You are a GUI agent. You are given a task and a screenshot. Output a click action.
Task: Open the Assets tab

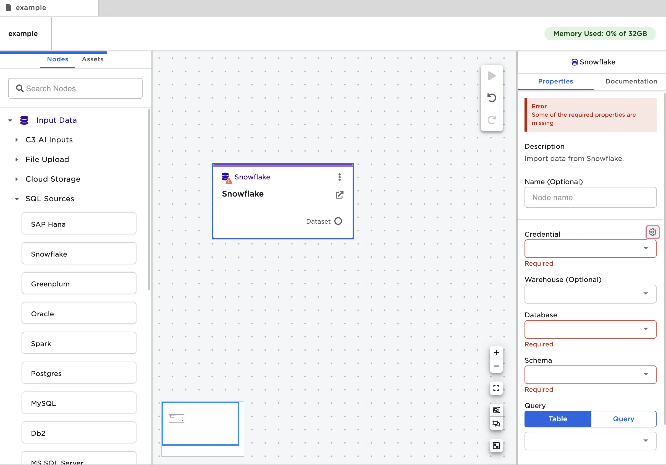pyautogui.click(x=93, y=59)
